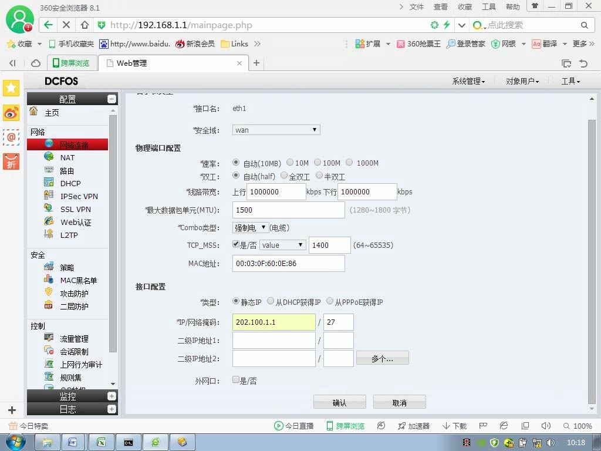
Task: Click the 100% zoom control
Action: [578, 426]
